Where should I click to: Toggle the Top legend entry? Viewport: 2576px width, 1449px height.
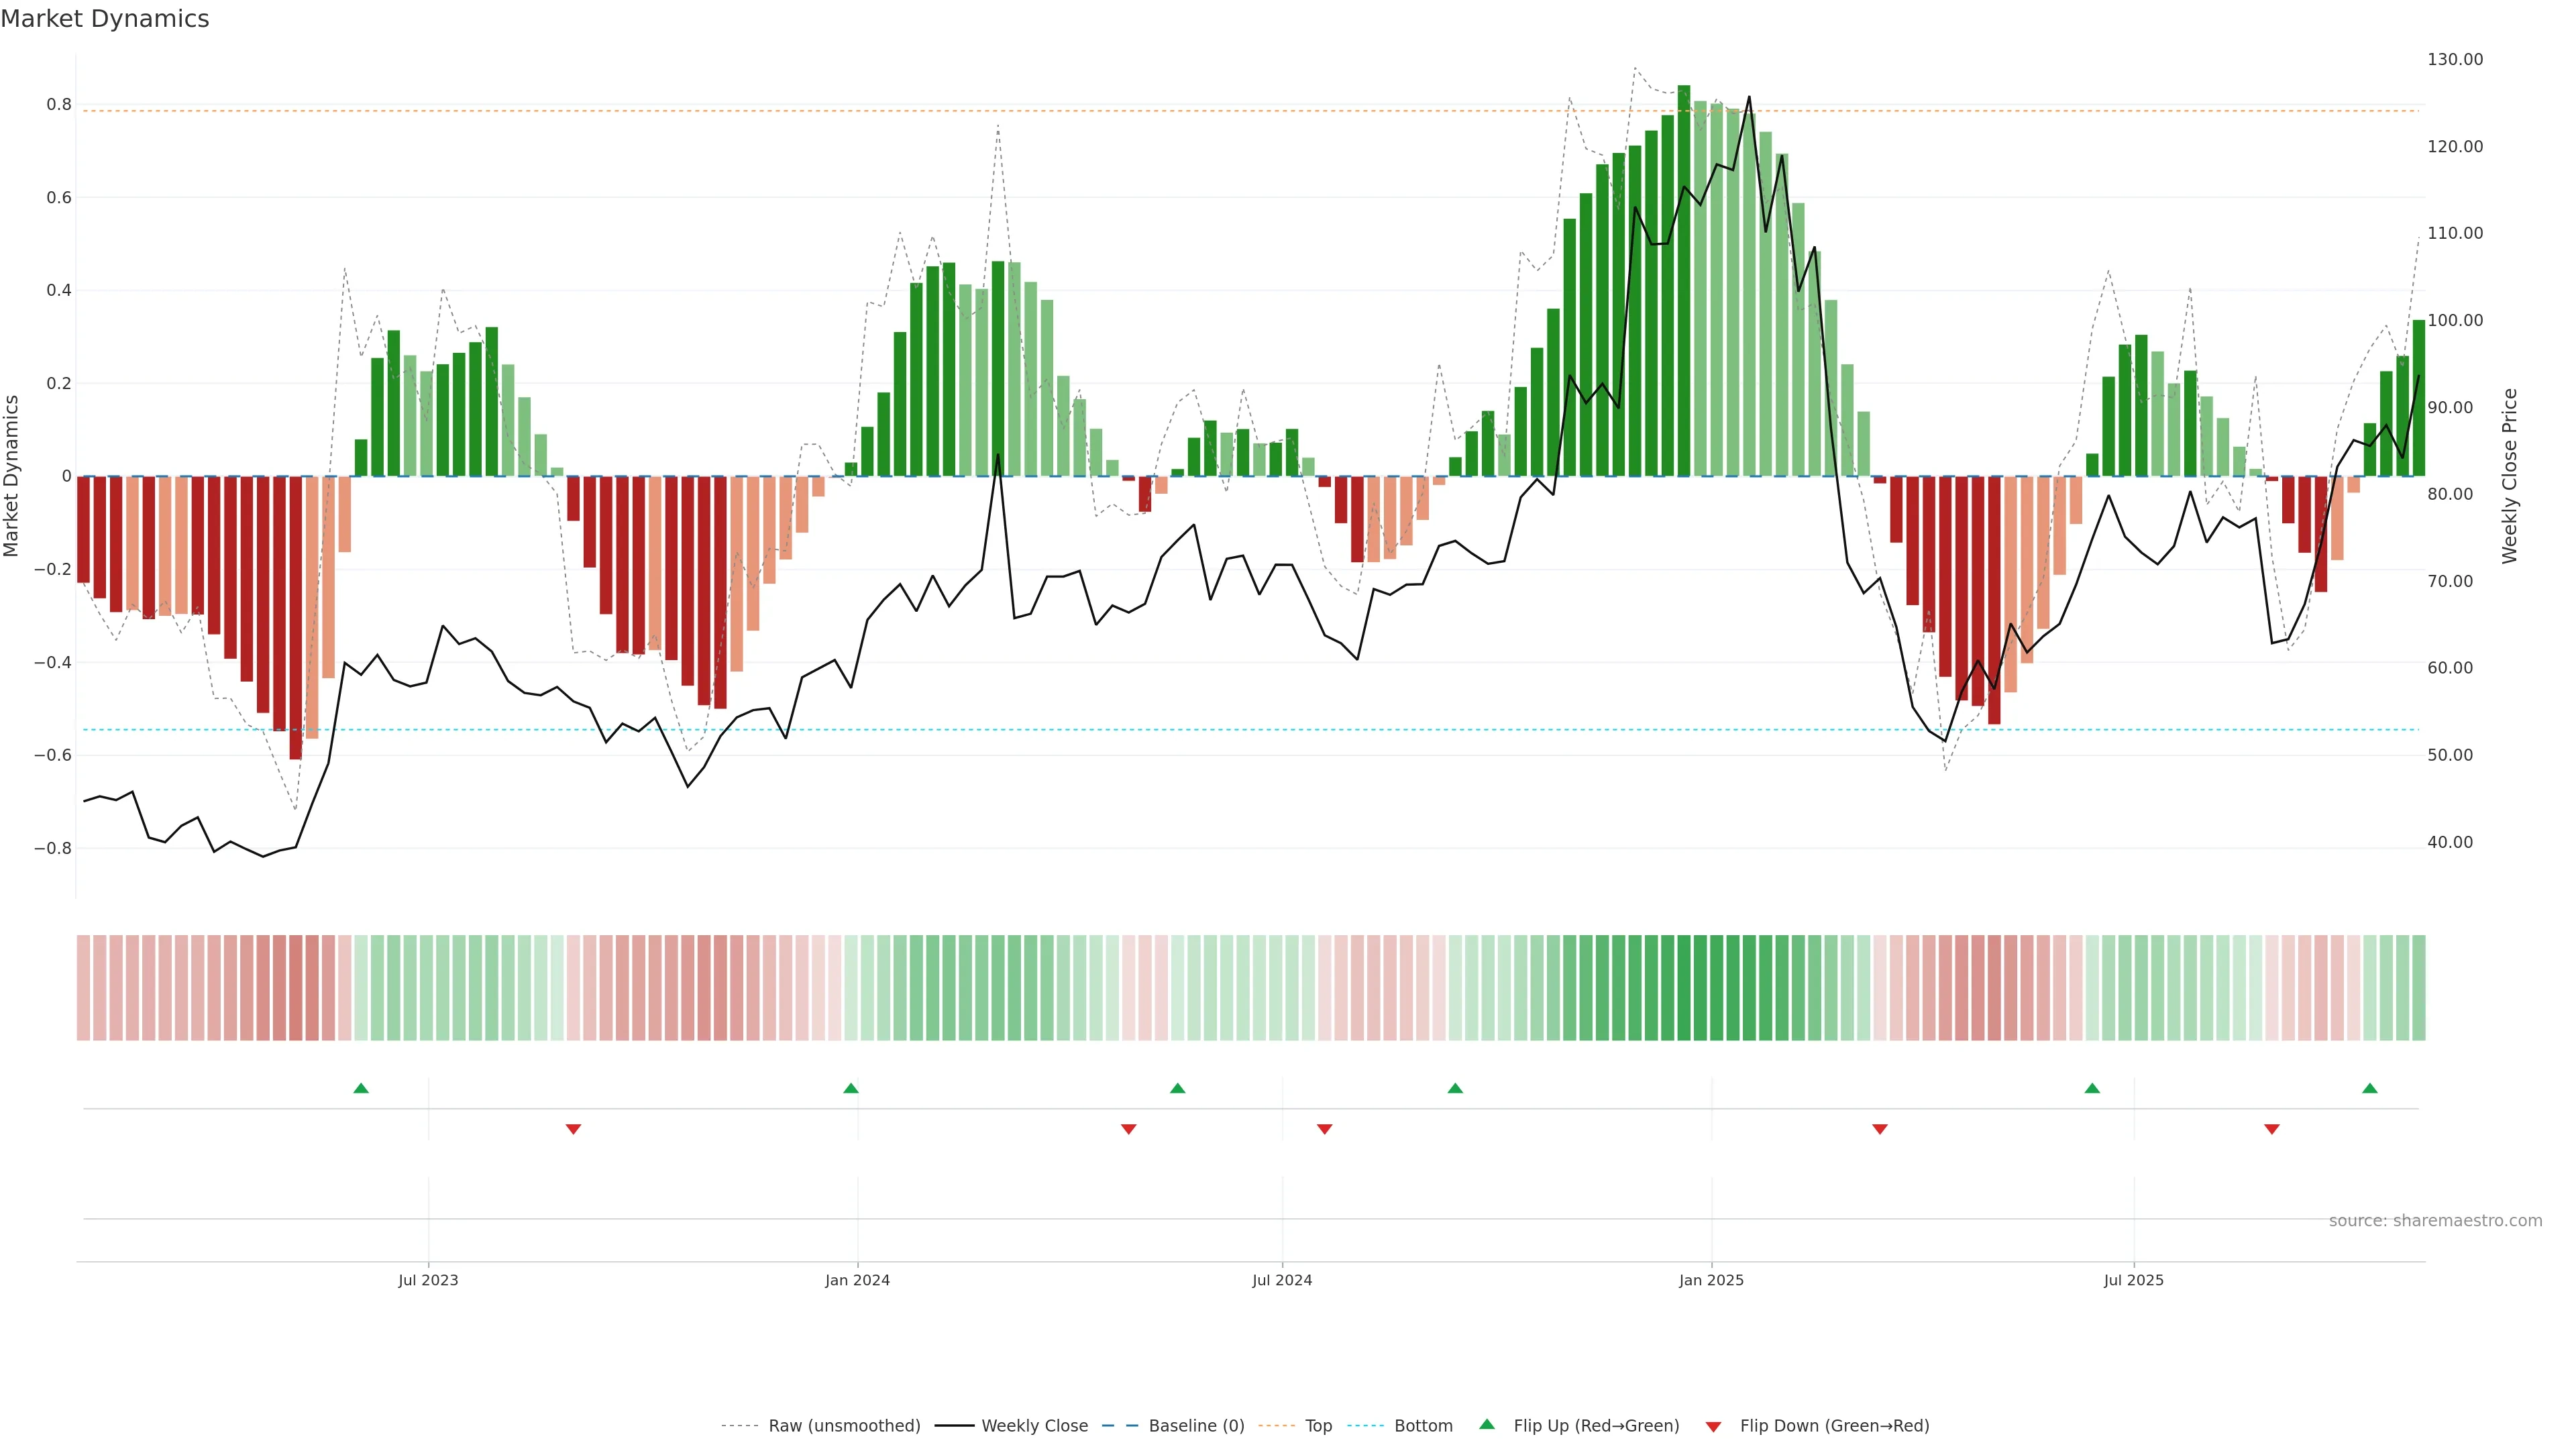point(1318,1425)
